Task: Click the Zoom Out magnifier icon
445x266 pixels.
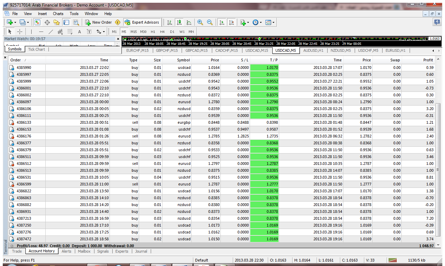Action: [210, 22]
